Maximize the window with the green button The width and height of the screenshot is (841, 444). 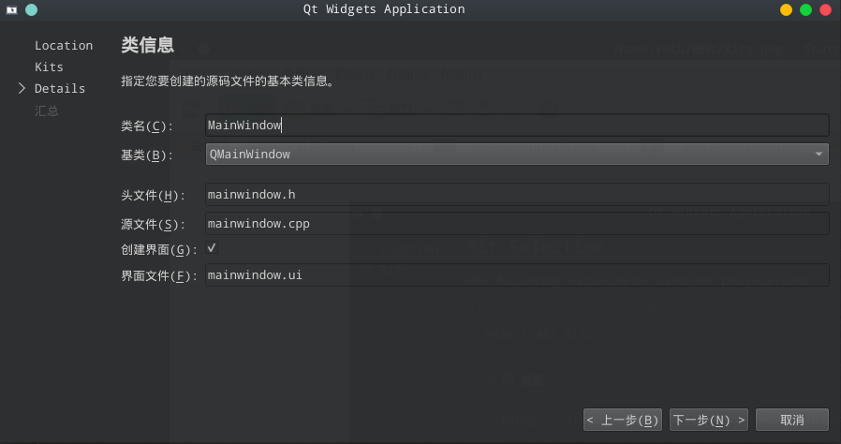805,10
